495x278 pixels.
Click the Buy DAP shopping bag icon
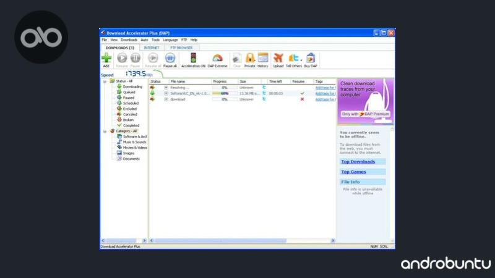coord(311,58)
